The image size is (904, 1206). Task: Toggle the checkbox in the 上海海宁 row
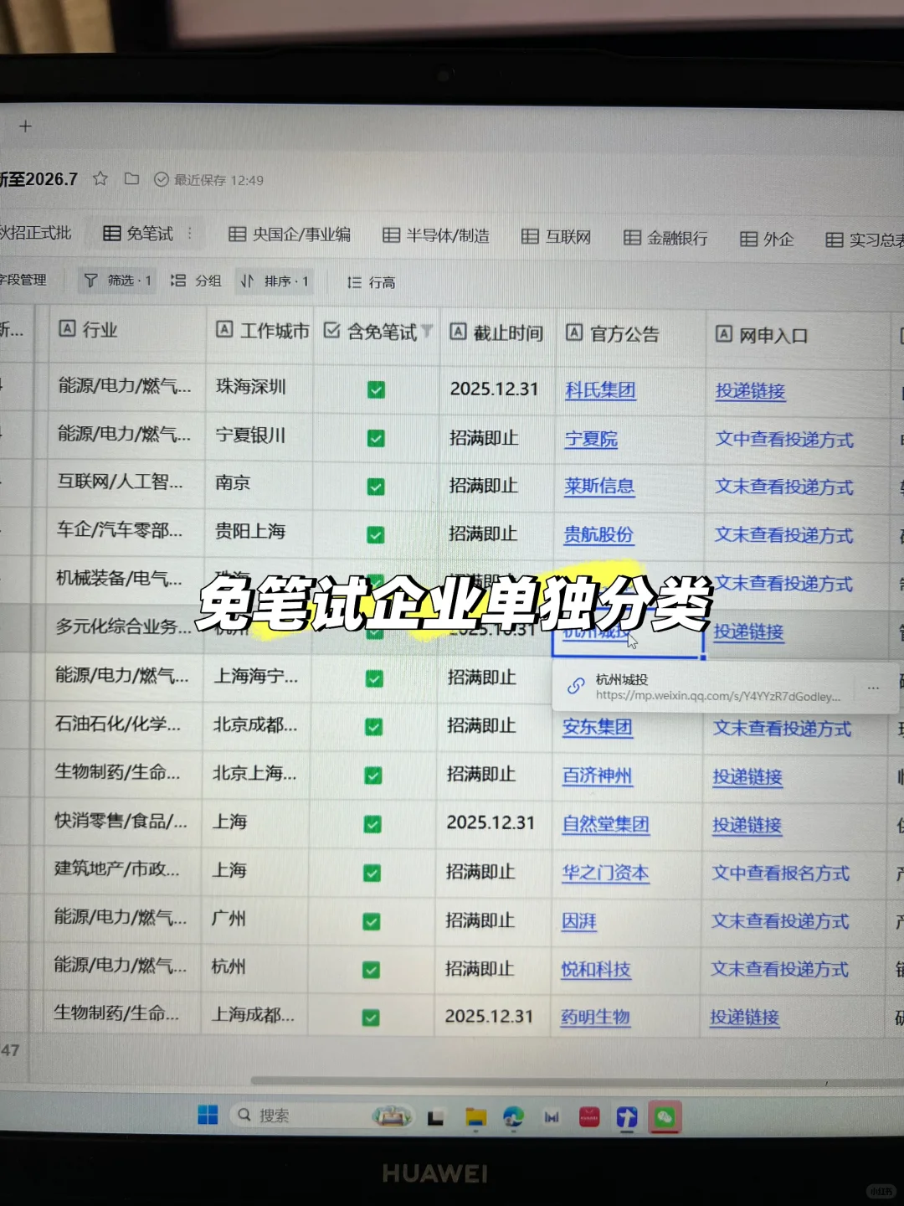(x=374, y=679)
